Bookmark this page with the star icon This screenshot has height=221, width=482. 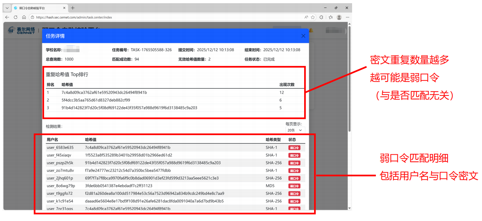313,17
